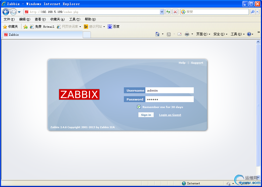Click the Print printer icon
Image resolution: width=262 pixels, height=187 pixels.
(x=187, y=34)
